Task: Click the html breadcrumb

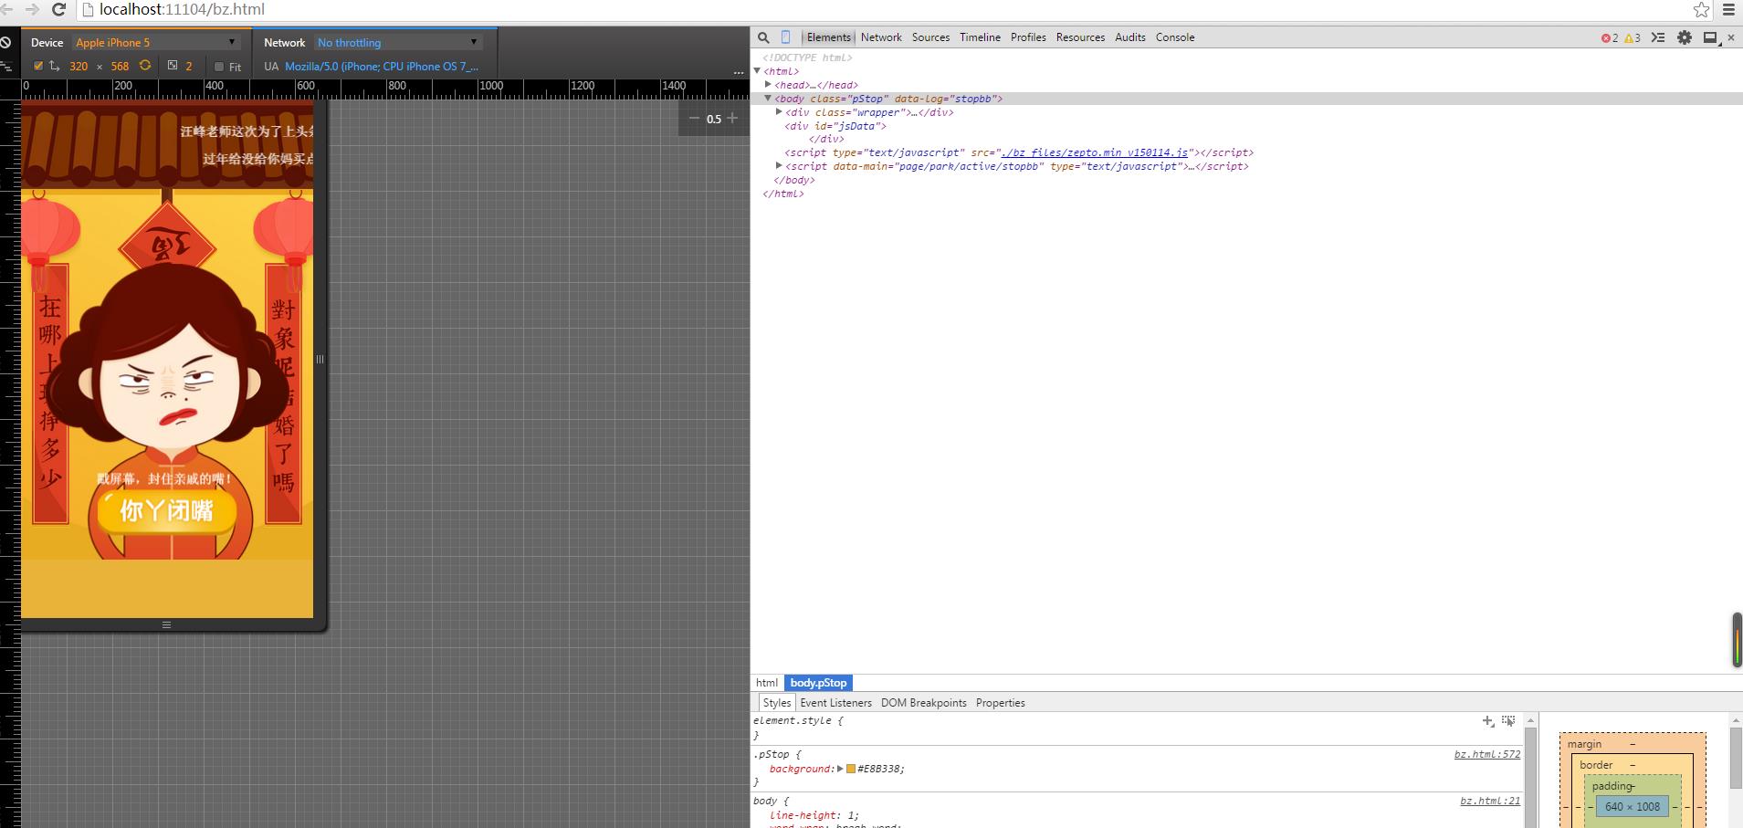Action: pyautogui.click(x=766, y=683)
